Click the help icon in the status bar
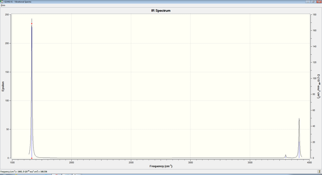The height and width of the screenshot is (175, 322). point(320,171)
